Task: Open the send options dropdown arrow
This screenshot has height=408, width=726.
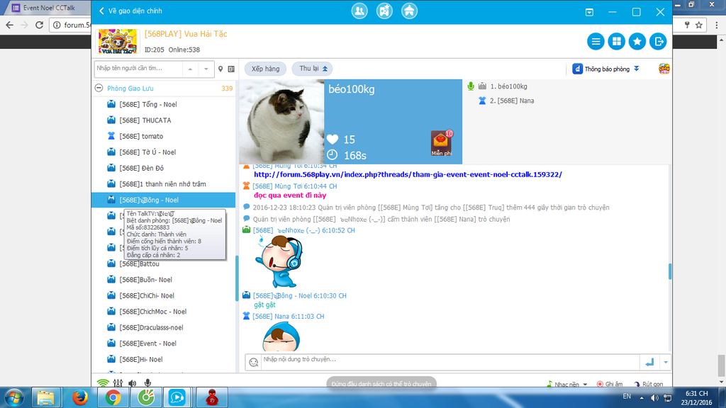Action: [665, 362]
